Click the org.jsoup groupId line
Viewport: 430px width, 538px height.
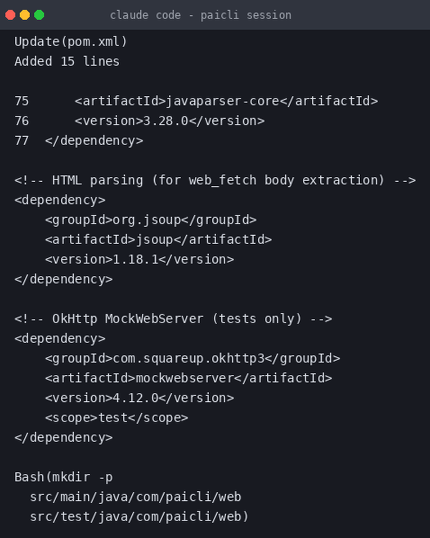(x=151, y=220)
